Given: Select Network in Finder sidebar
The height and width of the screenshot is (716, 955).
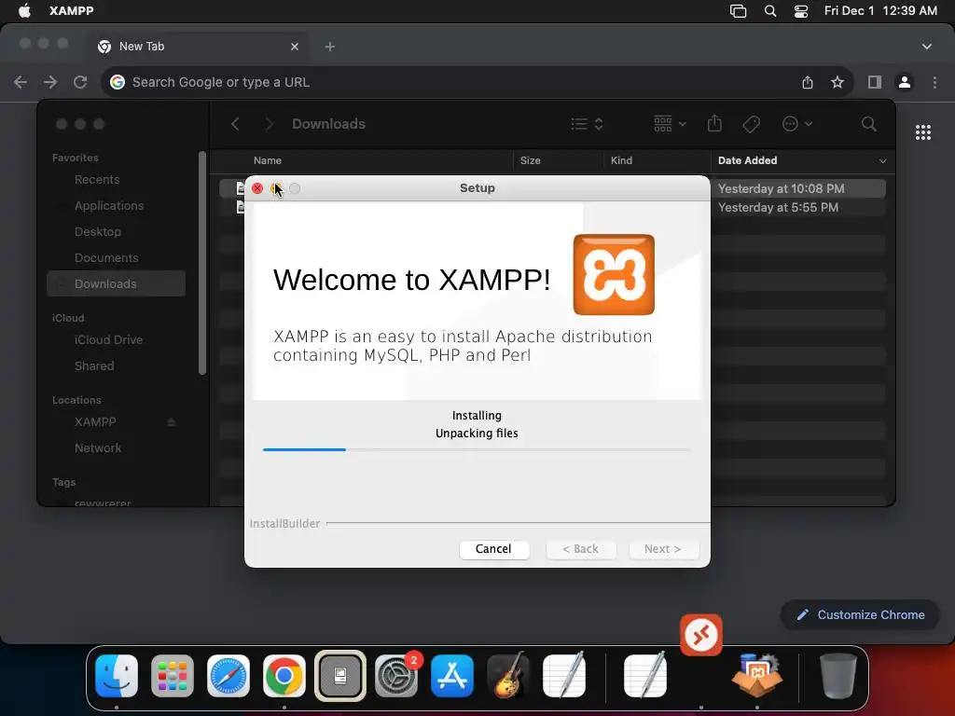Looking at the screenshot, I should coord(97,448).
